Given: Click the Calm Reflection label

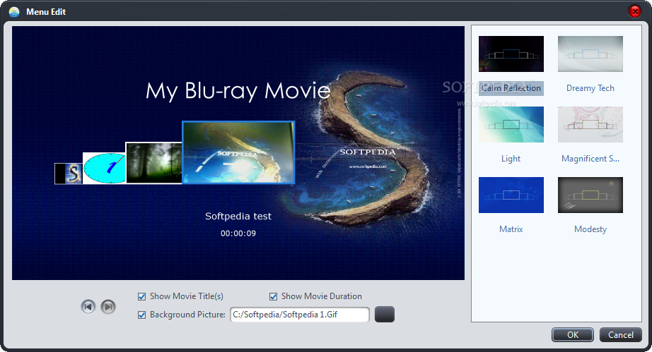Looking at the screenshot, I should (x=511, y=88).
